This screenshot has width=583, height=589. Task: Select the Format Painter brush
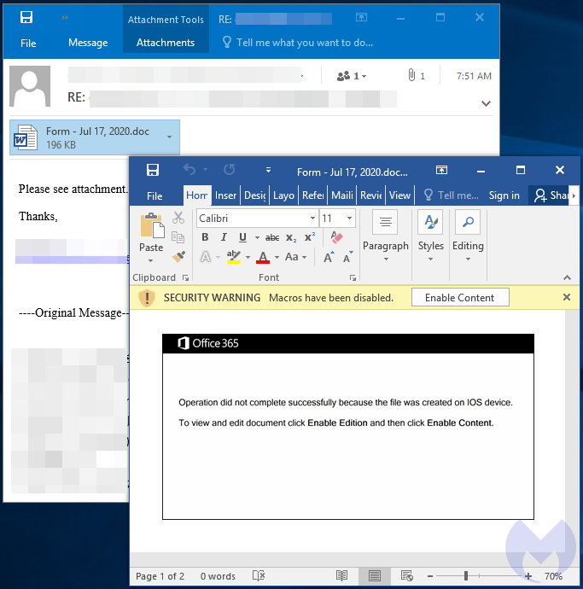point(178,255)
